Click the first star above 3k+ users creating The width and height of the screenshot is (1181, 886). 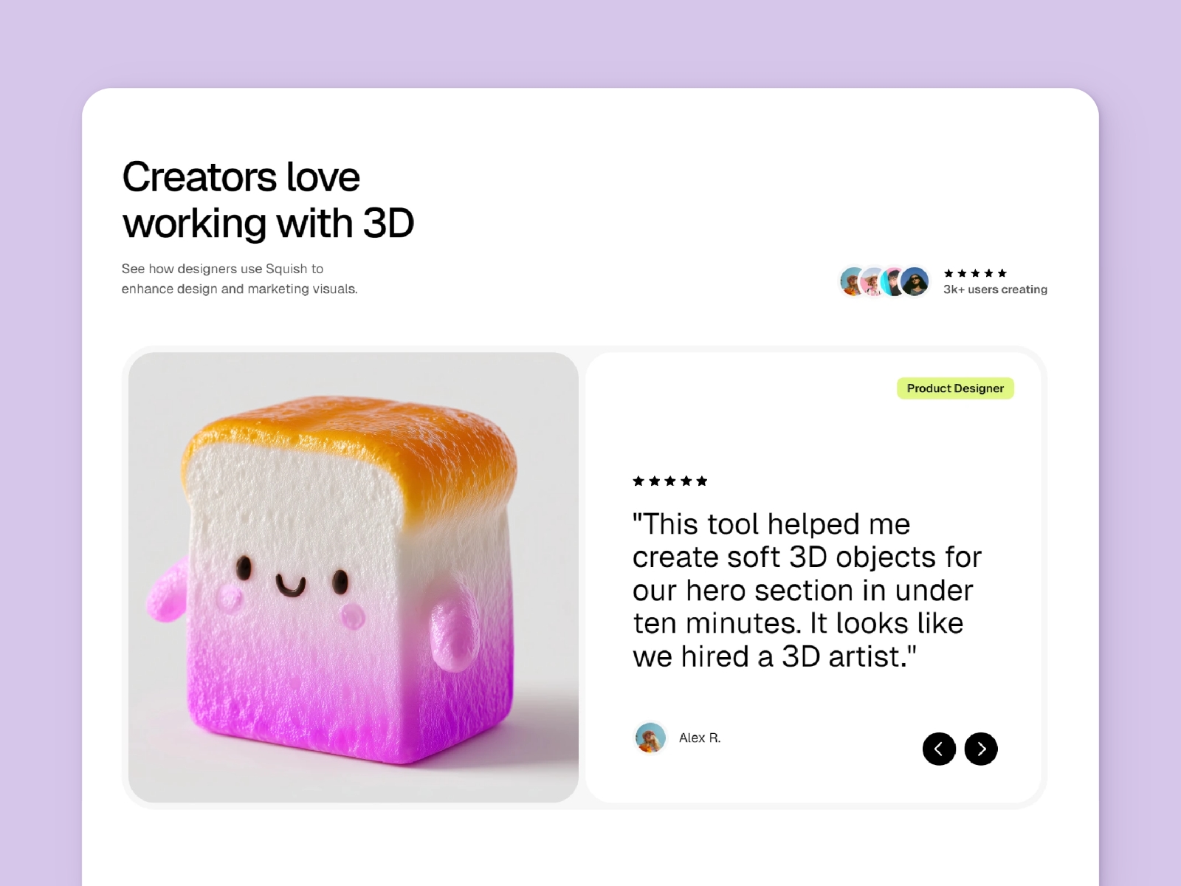948,273
